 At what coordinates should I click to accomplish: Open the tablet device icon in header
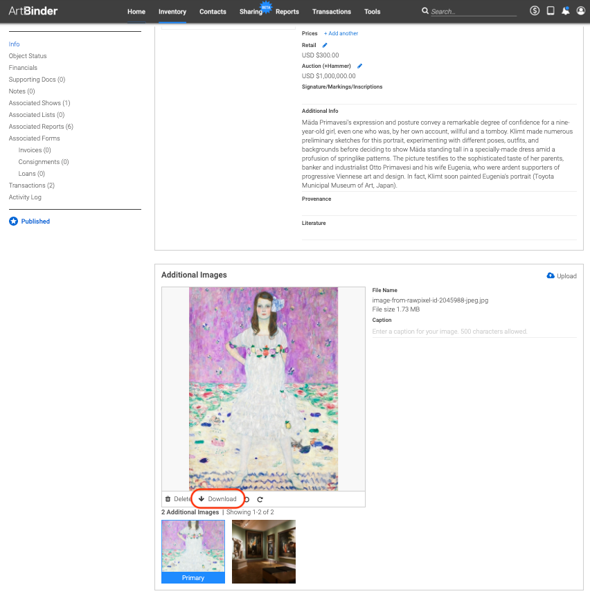pyautogui.click(x=550, y=10)
